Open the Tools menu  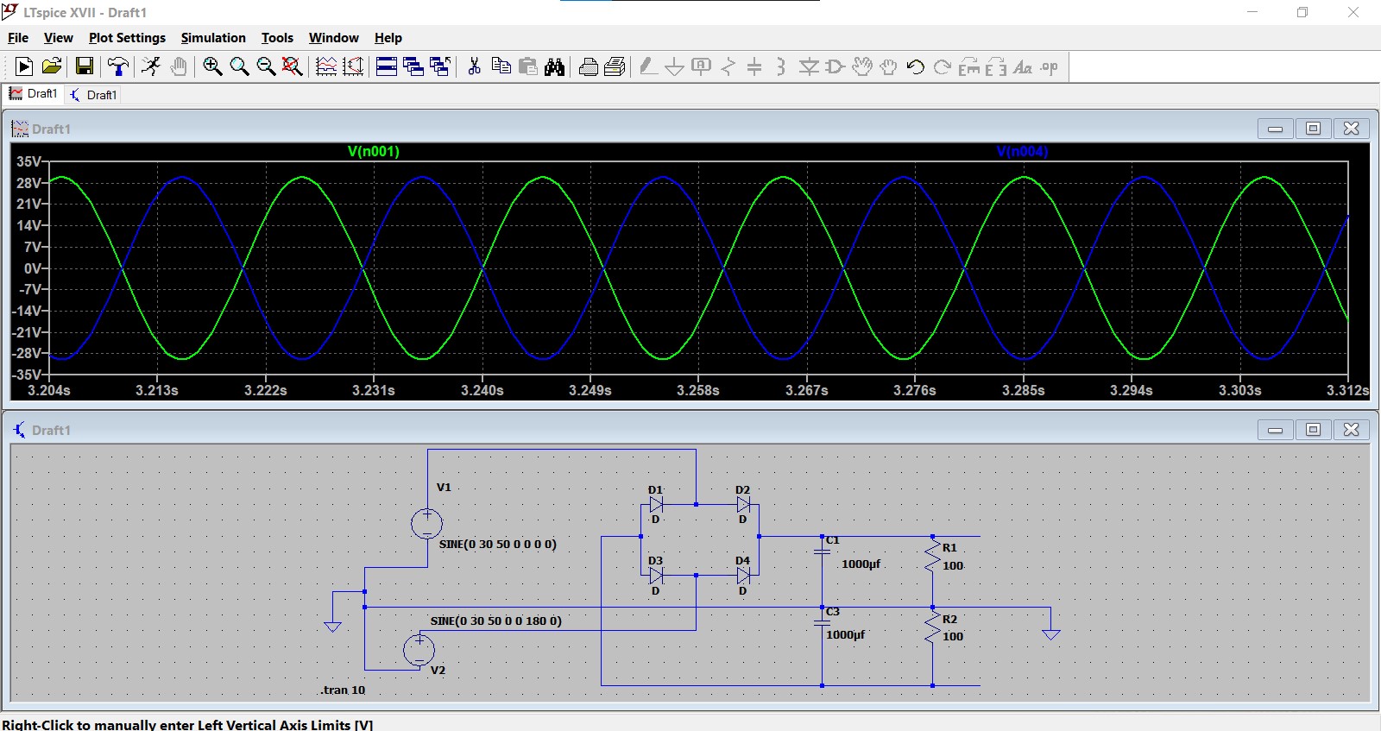(x=277, y=38)
